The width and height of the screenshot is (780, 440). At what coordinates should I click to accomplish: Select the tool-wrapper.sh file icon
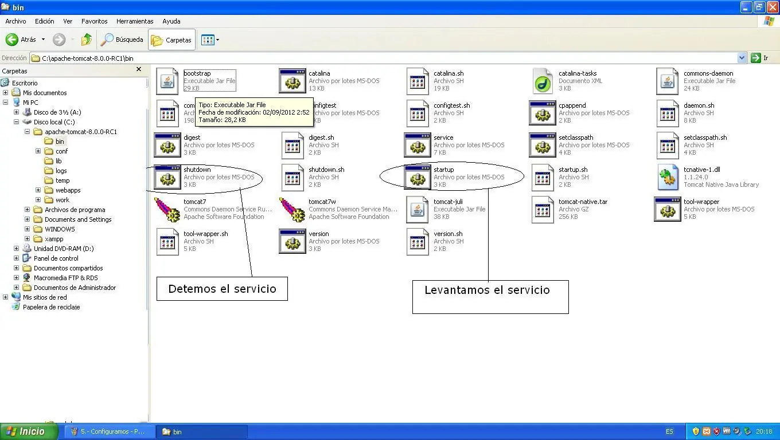[x=167, y=242]
